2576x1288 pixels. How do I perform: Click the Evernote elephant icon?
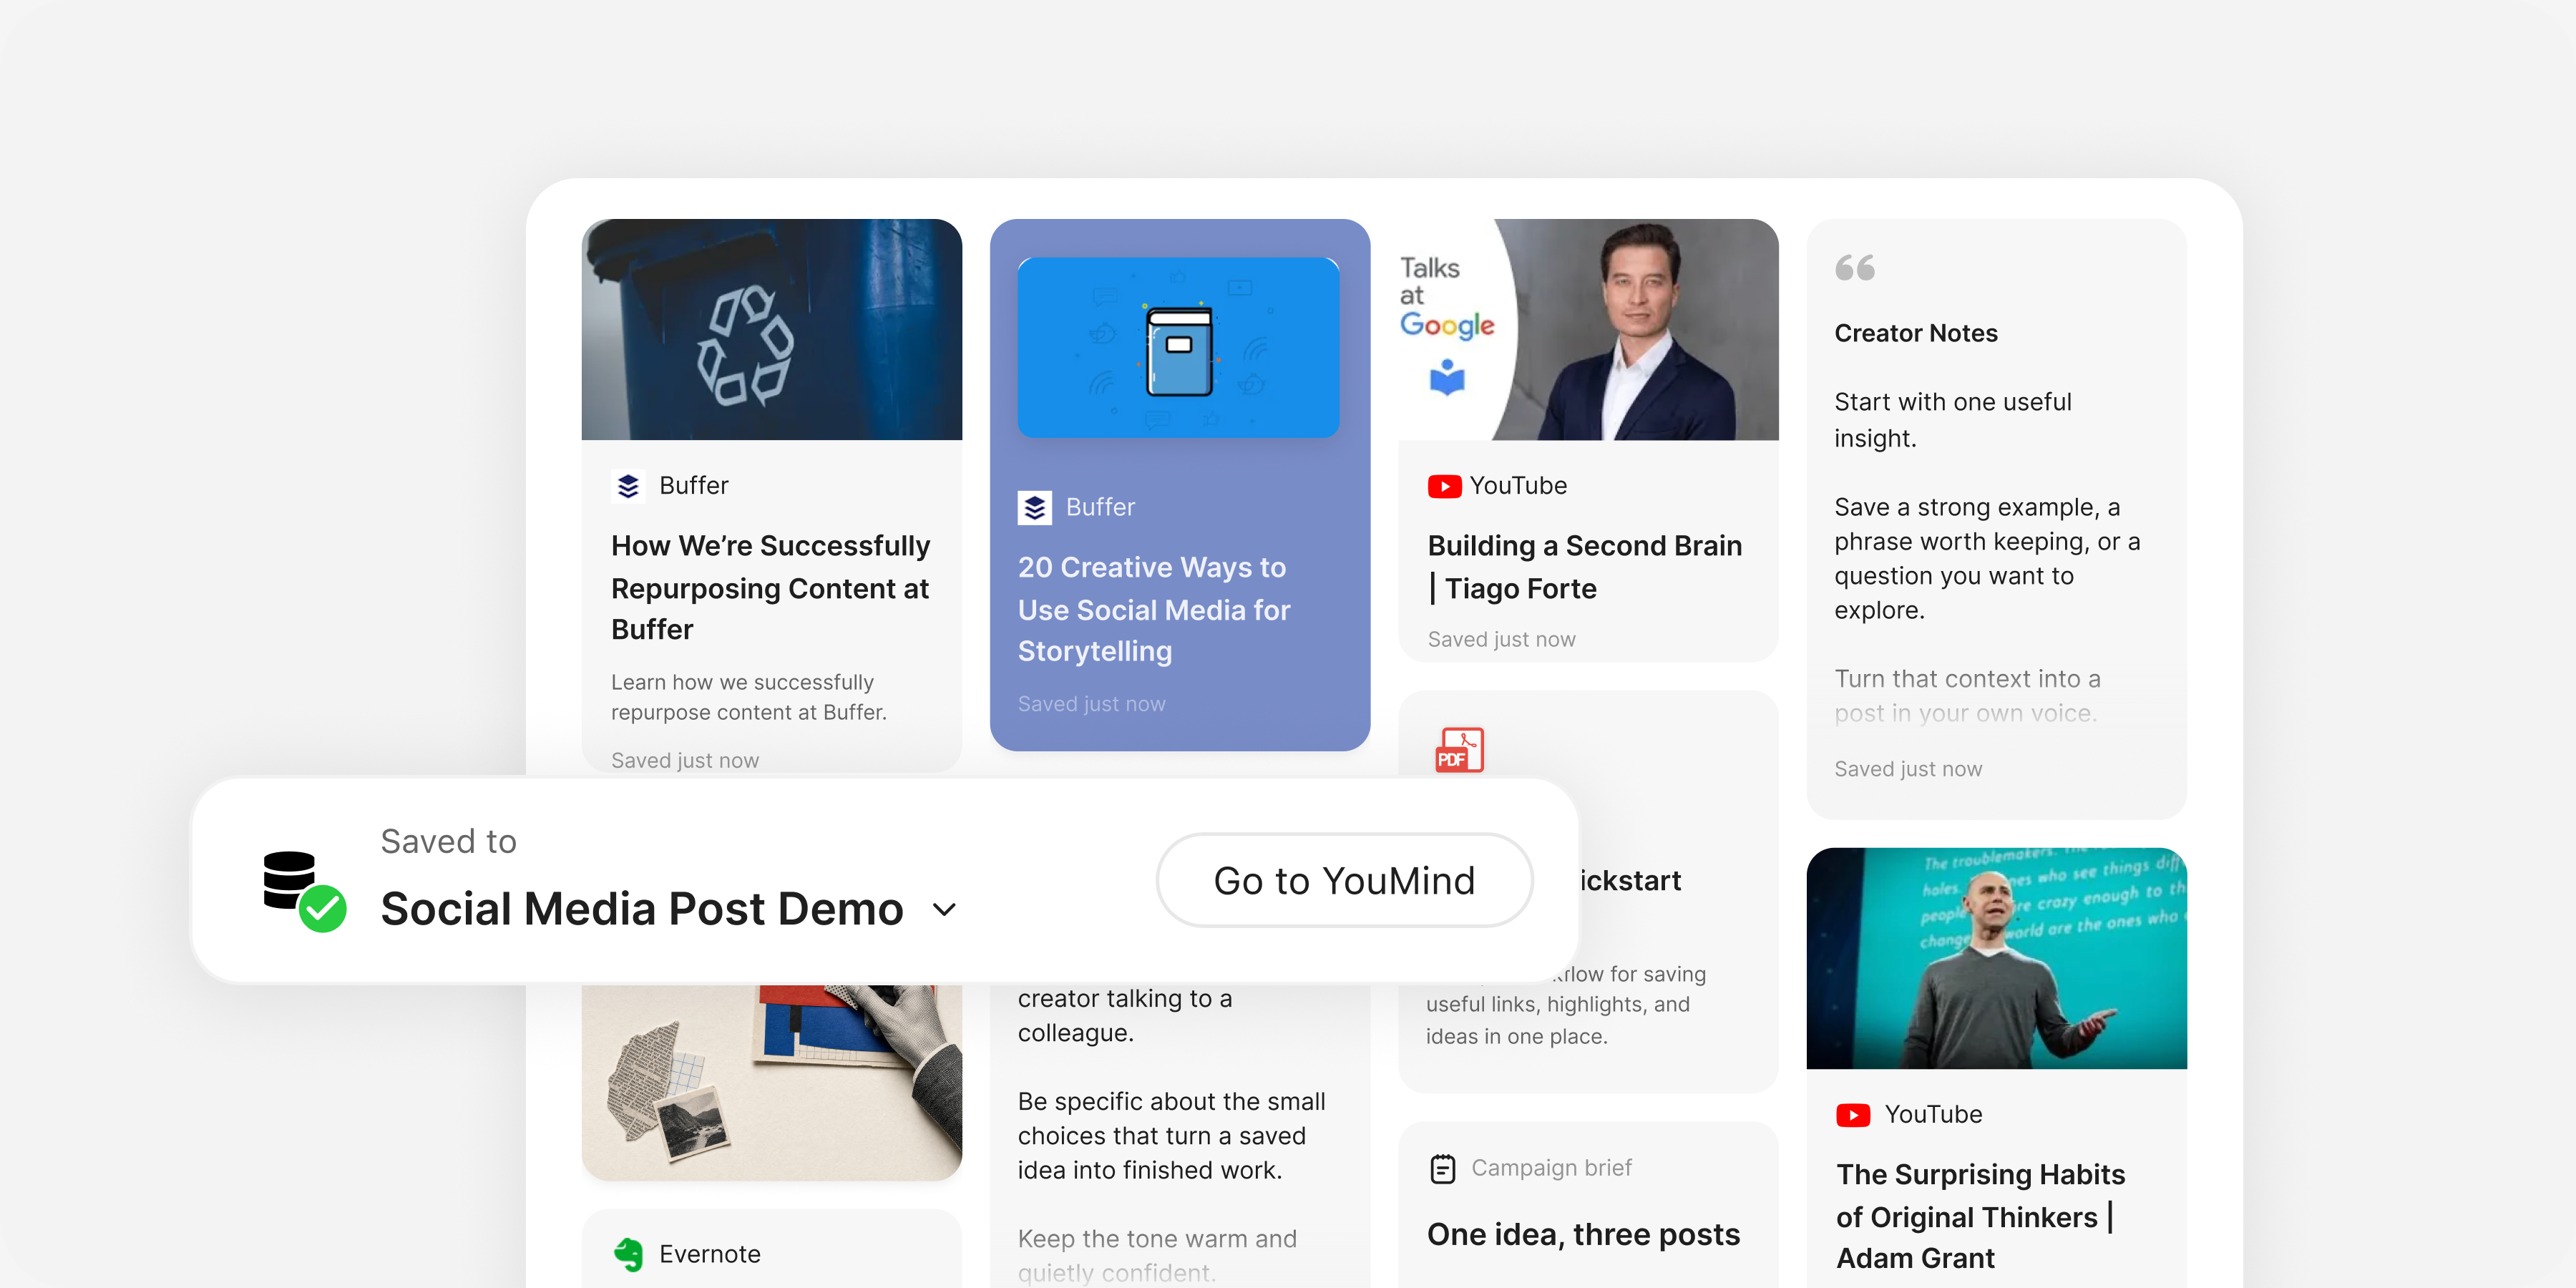point(629,1254)
